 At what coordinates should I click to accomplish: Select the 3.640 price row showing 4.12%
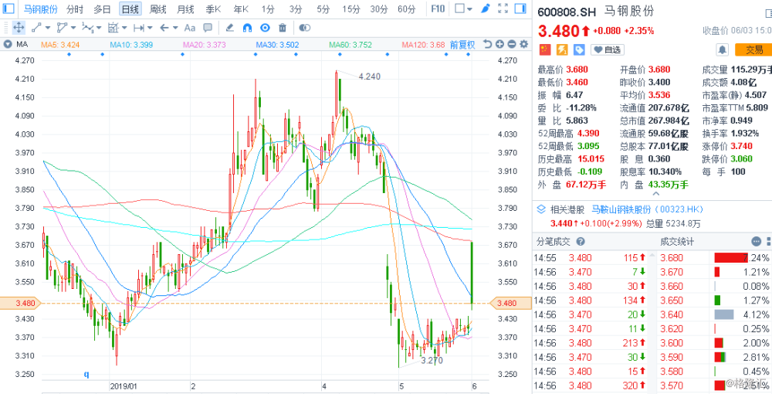point(714,314)
